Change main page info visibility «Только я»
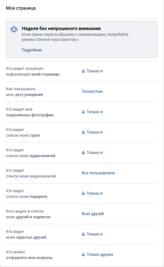This screenshot has width=164, height=267. (94, 71)
